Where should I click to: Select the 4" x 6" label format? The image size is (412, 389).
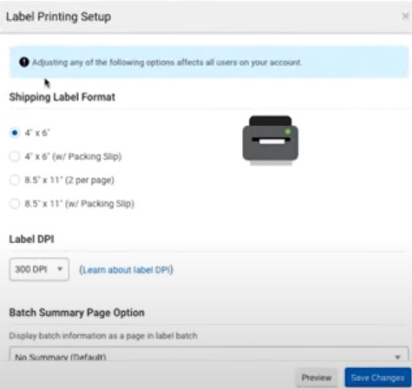pyautogui.click(x=14, y=133)
